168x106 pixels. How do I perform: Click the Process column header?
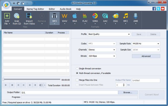pyautogui.click(x=62, y=33)
